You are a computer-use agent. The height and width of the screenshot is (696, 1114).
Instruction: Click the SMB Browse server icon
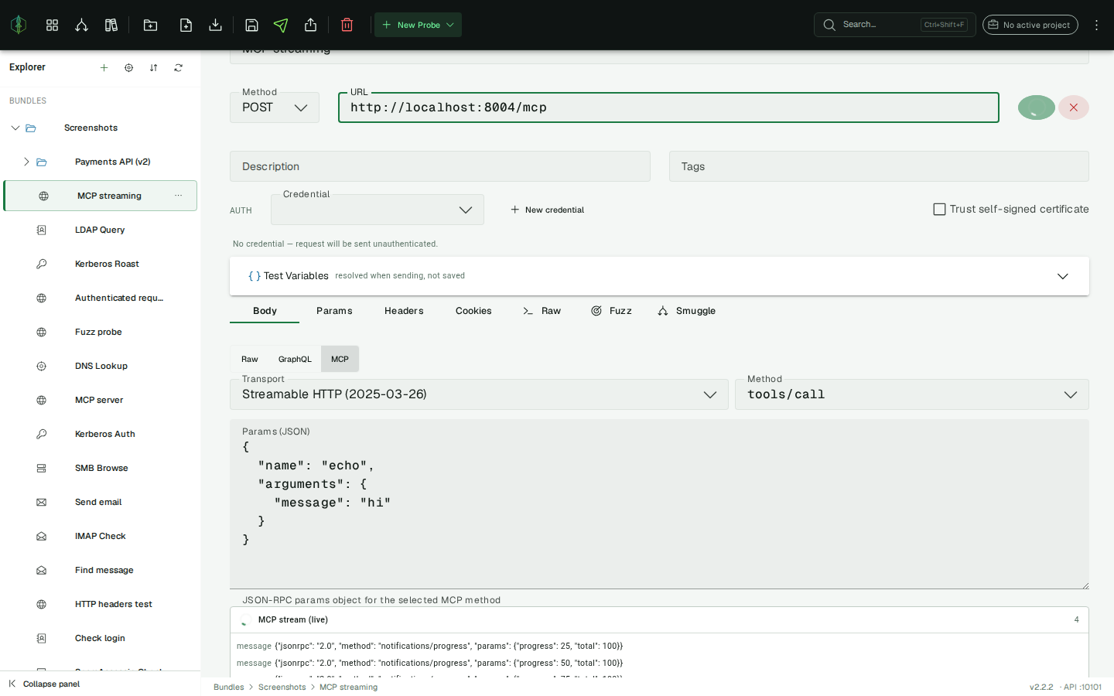(x=42, y=468)
